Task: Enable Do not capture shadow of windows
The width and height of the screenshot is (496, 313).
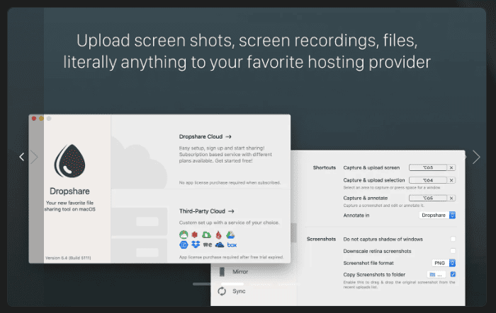Action: 453,239
